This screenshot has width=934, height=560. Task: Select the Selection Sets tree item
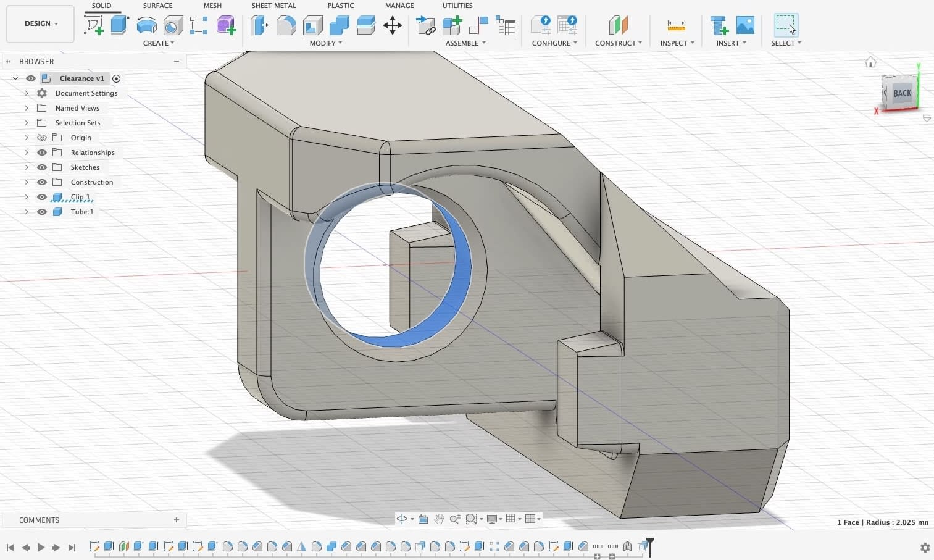click(x=78, y=123)
